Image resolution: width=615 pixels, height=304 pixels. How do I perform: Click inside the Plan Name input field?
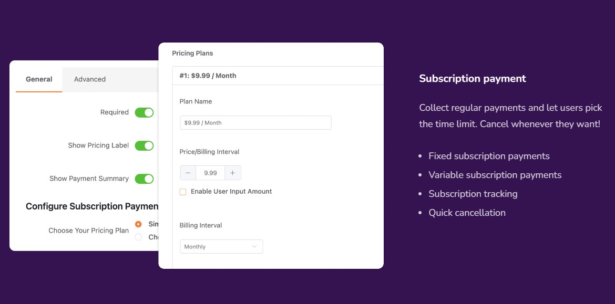255,122
